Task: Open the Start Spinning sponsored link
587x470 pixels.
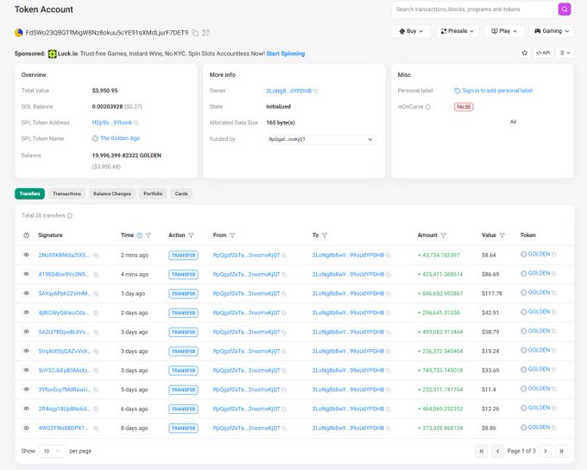Action: (x=285, y=54)
